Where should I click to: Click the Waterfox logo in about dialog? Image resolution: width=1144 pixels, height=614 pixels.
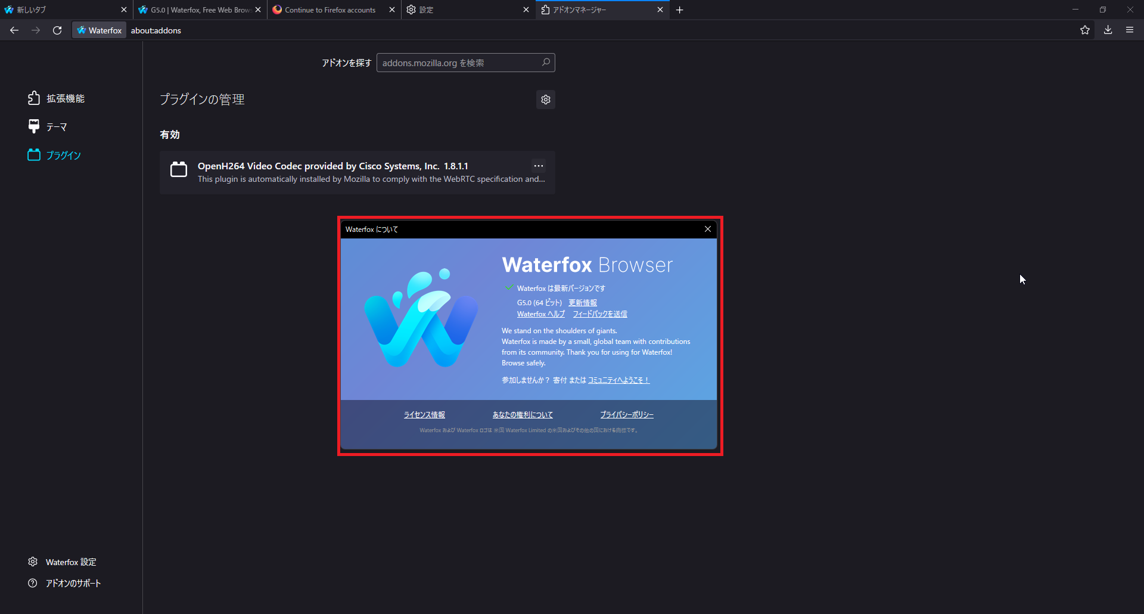(x=421, y=318)
